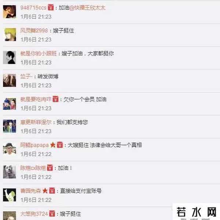Click the star badge beside 阿鳃papapa
The height and width of the screenshot is (220, 220).
[x=53, y=145]
